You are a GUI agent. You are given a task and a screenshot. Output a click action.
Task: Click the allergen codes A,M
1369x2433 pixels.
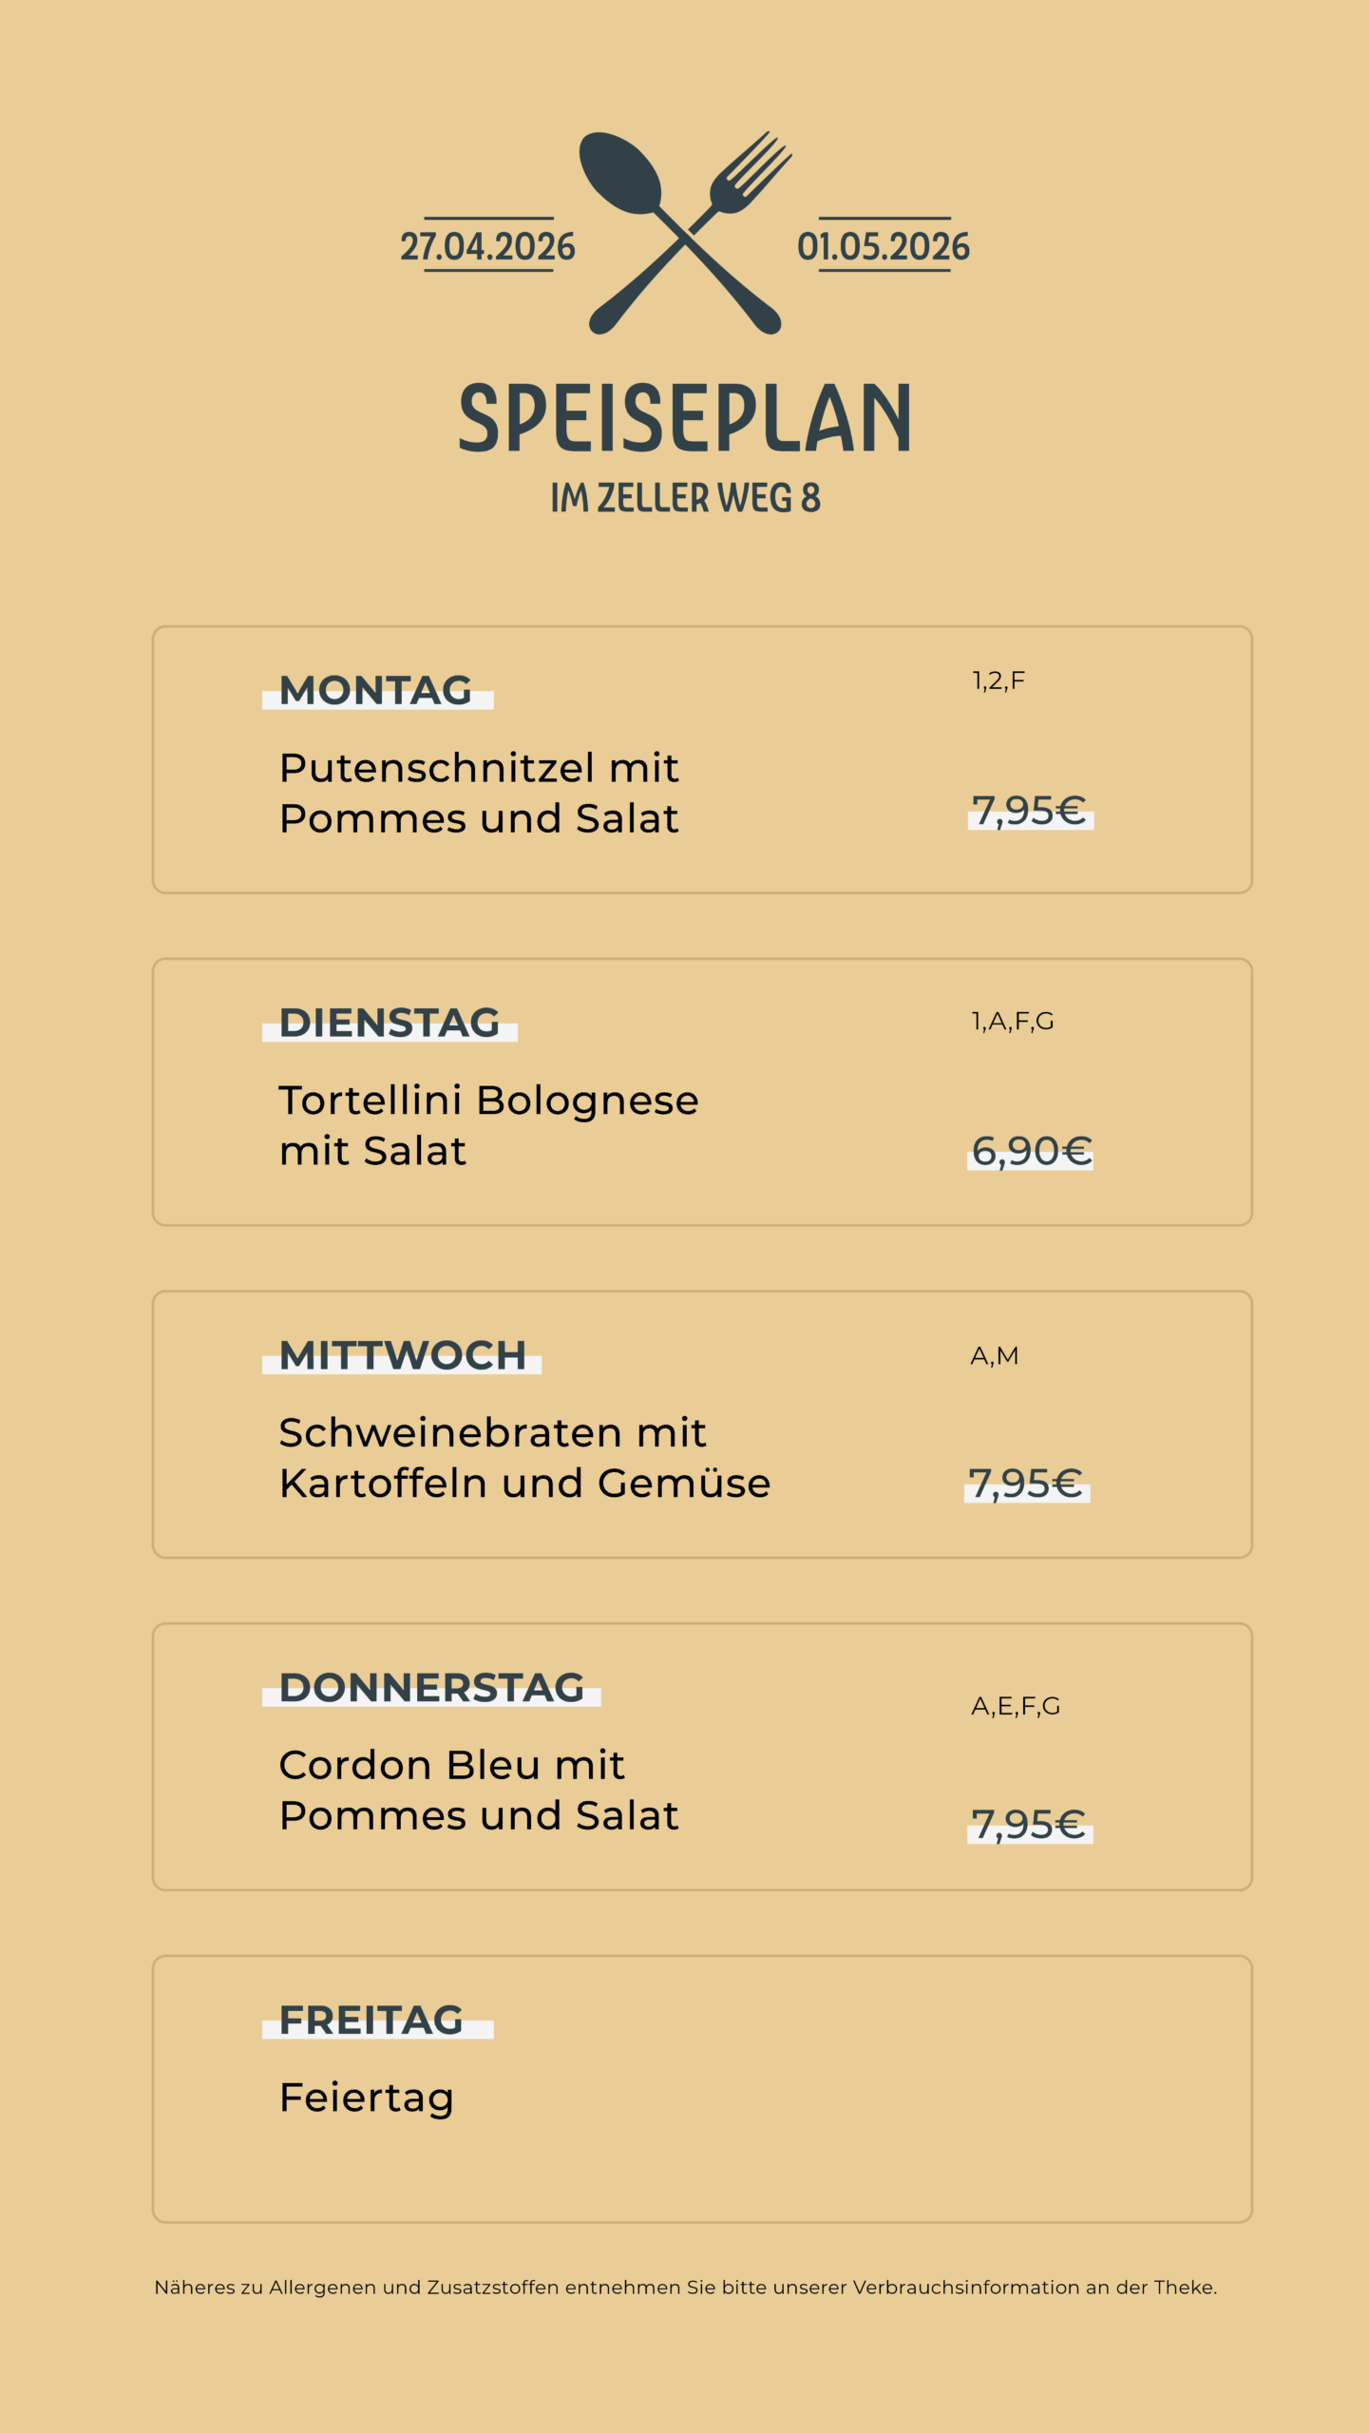click(994, 1356)
